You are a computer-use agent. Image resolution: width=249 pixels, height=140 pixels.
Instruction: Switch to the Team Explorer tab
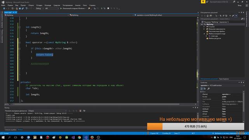tap(224, 79)
